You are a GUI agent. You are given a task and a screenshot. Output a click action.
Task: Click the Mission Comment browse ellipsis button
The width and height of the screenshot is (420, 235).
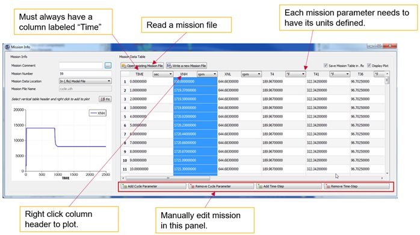pos(108,66)
